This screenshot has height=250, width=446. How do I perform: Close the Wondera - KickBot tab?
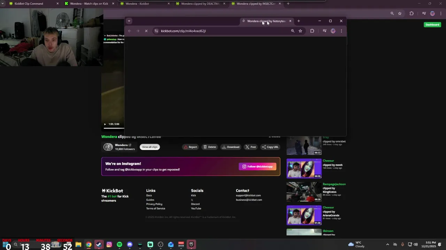pyautogui.click(x=169, y=3)
